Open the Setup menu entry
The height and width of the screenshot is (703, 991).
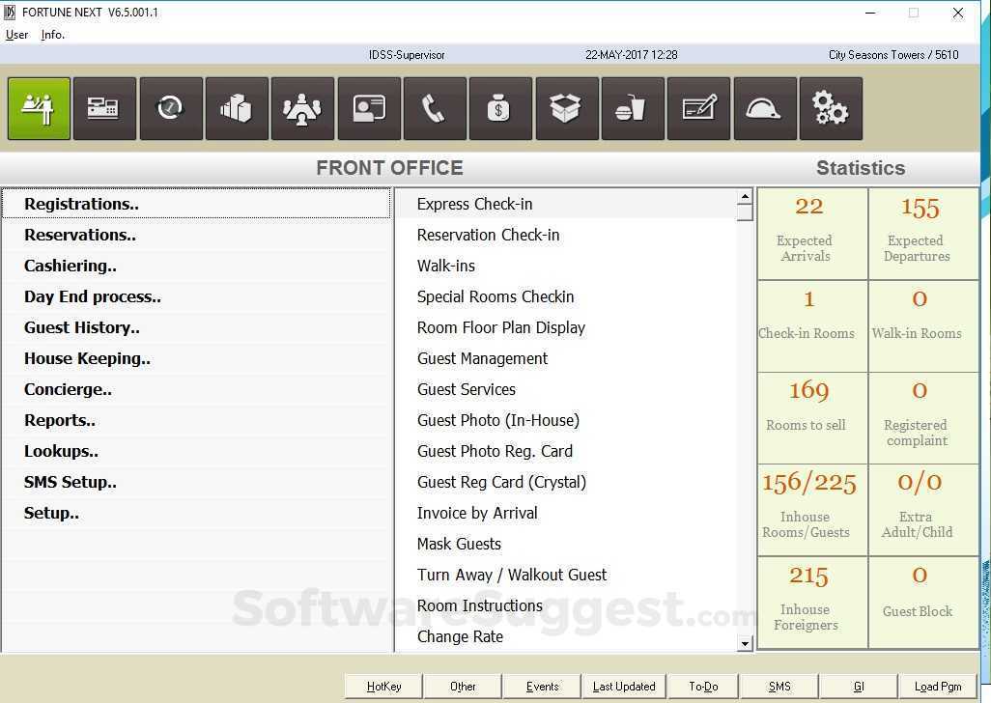point(50,513)
